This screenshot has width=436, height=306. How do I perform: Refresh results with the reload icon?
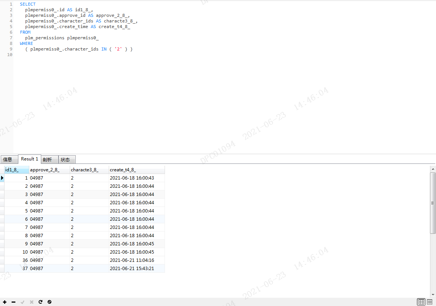[40, 302]
